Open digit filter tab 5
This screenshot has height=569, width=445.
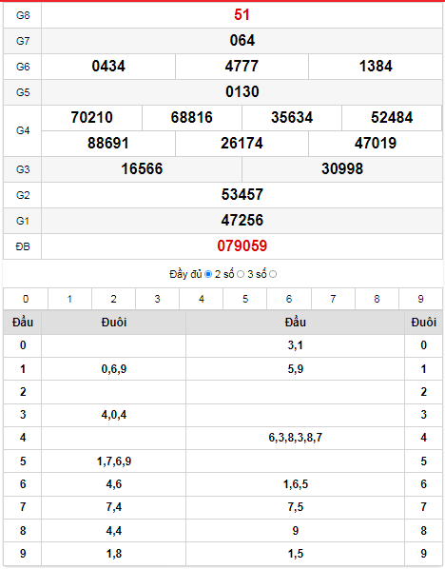point(245,299)
